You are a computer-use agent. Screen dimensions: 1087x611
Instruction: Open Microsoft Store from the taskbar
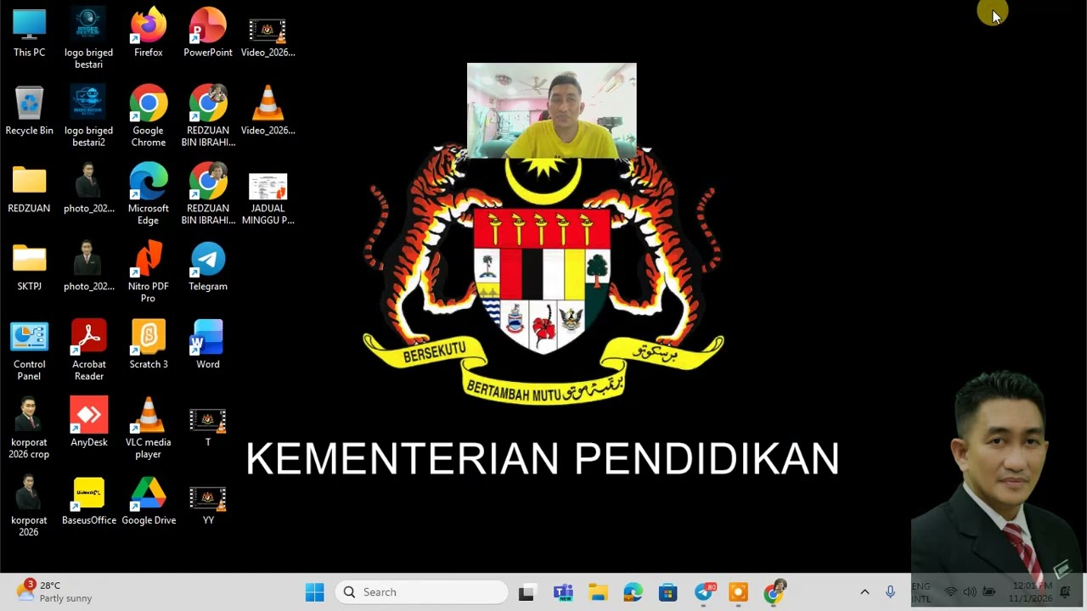(x=668, y=592)
